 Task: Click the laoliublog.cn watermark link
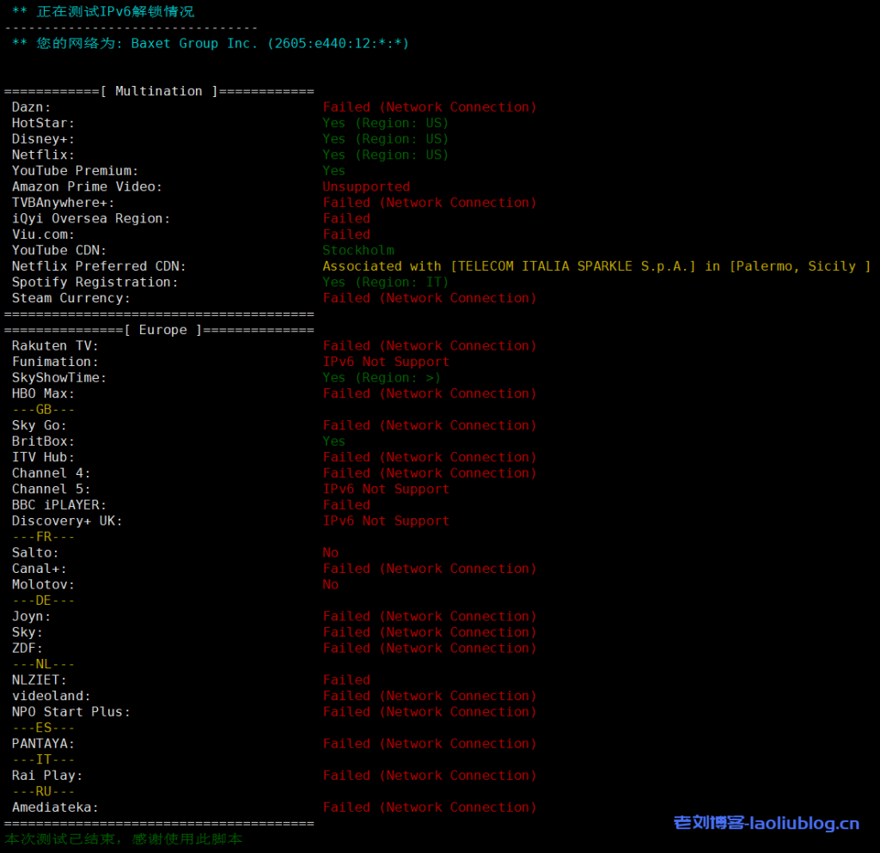(766, 823)
